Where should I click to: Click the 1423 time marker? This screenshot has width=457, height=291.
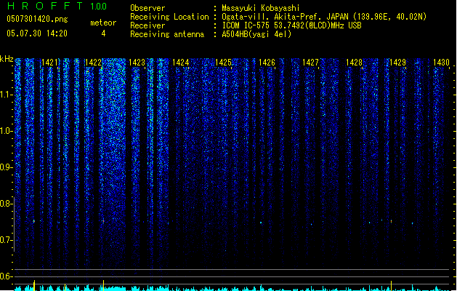point(137,63)
